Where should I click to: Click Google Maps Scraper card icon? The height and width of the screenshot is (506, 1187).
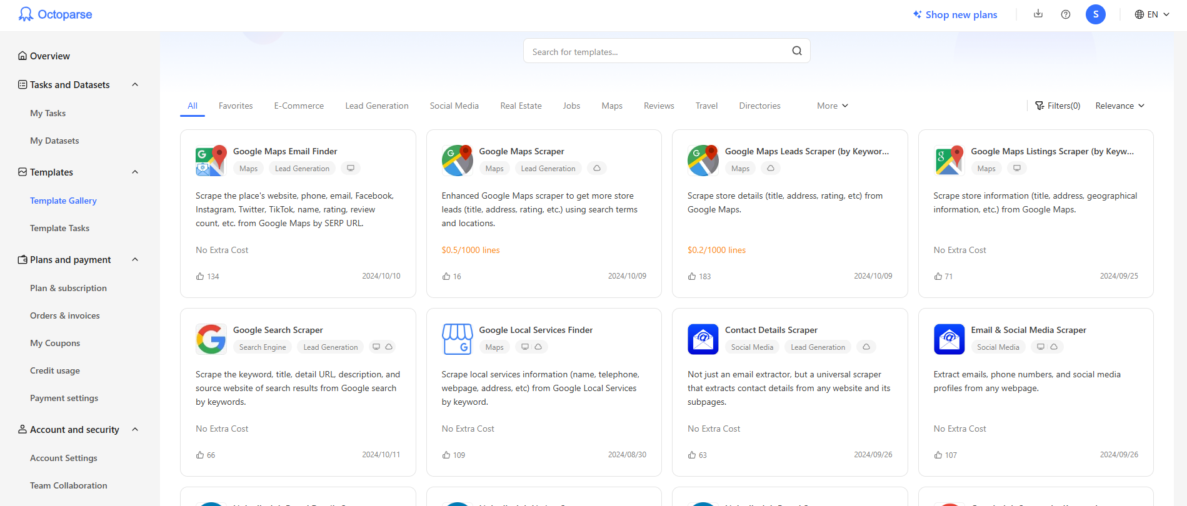(x=457, y=161)
